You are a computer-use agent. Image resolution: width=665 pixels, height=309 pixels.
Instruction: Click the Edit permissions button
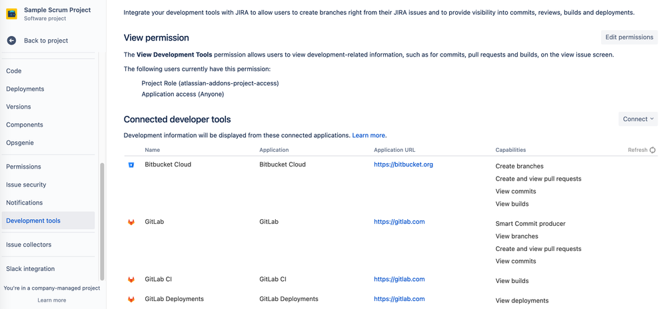click(x=629, y=37)
